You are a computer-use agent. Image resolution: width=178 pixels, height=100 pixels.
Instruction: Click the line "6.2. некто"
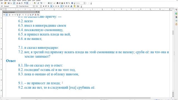click(x=25, y=21)
